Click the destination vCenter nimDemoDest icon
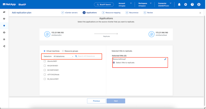This screenshot has width=206, height=109. [x=151, y=34]
